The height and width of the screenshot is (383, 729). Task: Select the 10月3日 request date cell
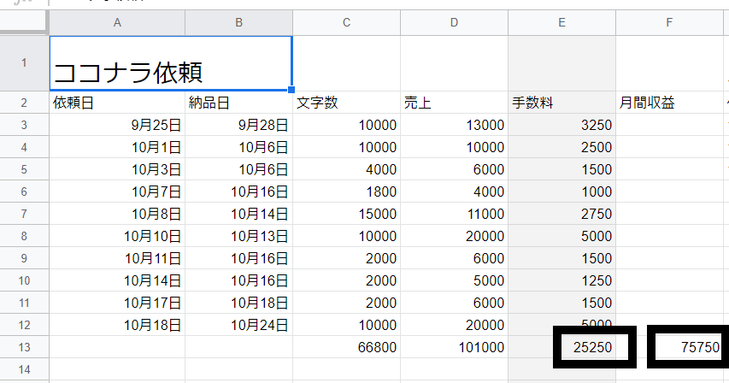coord(117,169)
